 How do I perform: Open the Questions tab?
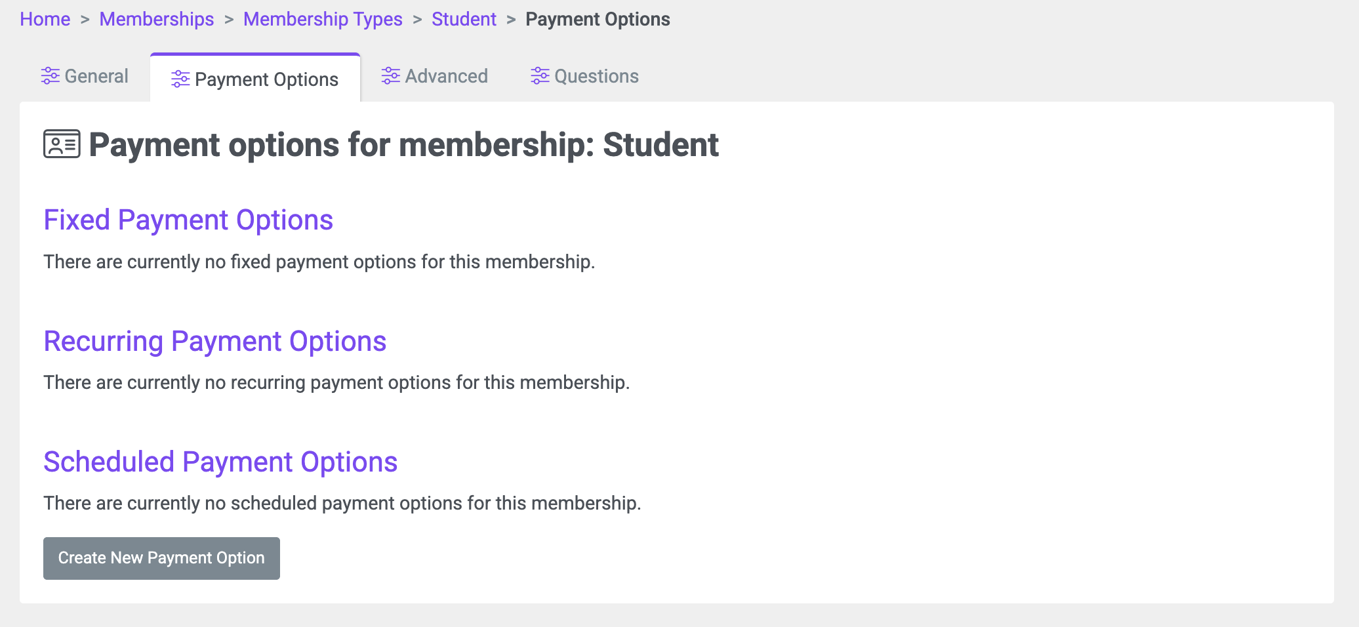pos(584,77)
